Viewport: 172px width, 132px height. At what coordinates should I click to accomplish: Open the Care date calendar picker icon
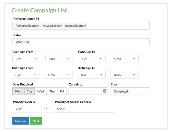pyautogui.click(x=105, y=91)
